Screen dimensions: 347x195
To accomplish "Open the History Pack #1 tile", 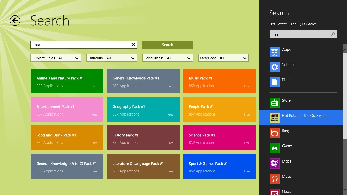I will point(143,138).
